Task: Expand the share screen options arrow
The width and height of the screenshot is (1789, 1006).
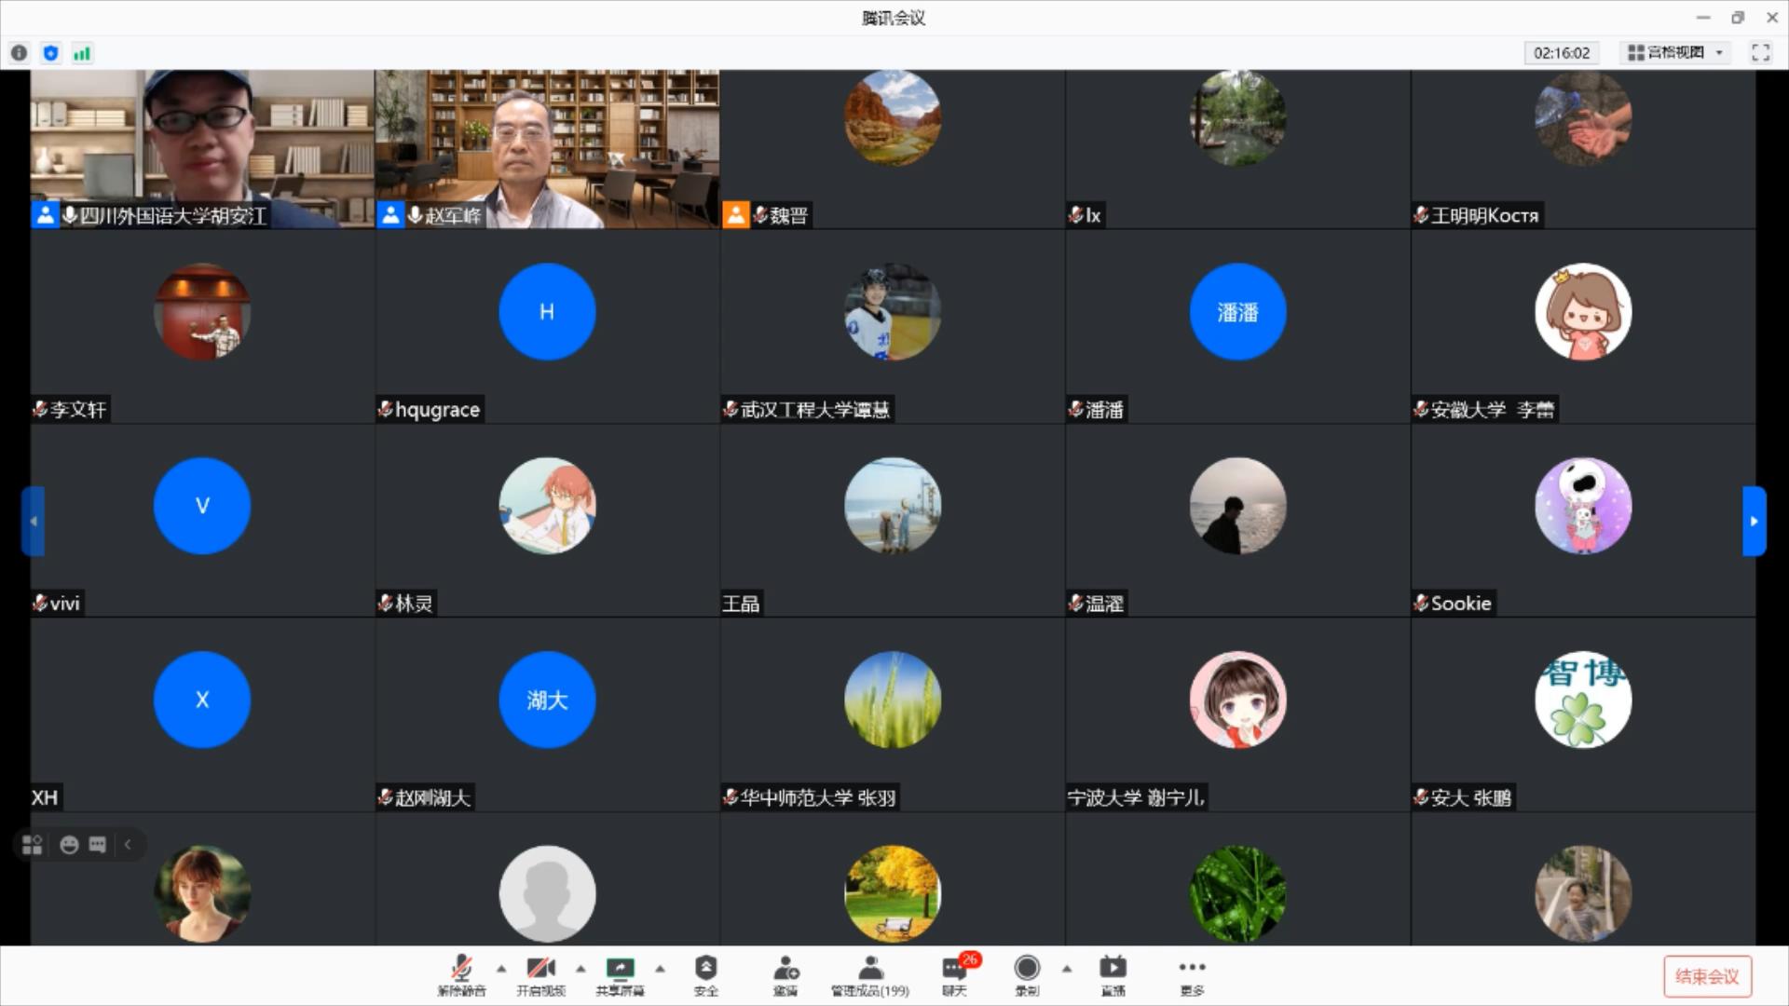Action: click(x=660, y=969)
